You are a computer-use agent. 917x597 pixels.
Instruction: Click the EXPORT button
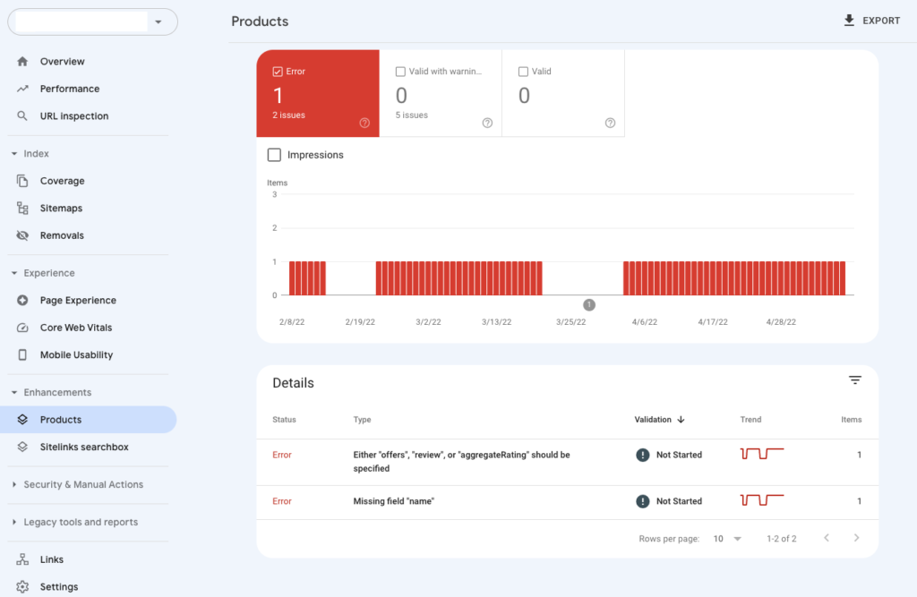tap(871, 21)
